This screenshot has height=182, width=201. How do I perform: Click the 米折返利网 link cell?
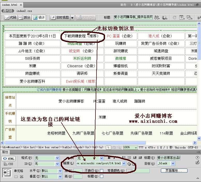[82, 59]
